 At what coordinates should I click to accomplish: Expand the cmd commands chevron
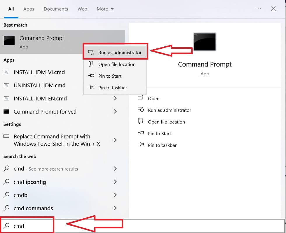[115, 208]
